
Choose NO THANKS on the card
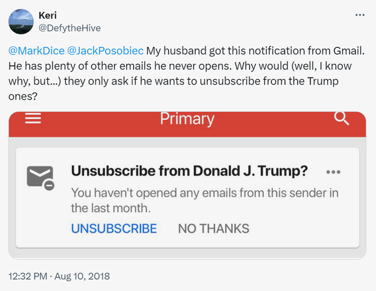(x=214, y=228)
